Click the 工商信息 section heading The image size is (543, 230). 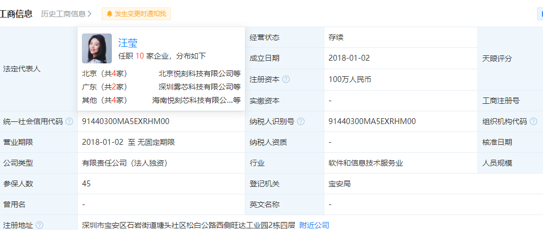17,14
